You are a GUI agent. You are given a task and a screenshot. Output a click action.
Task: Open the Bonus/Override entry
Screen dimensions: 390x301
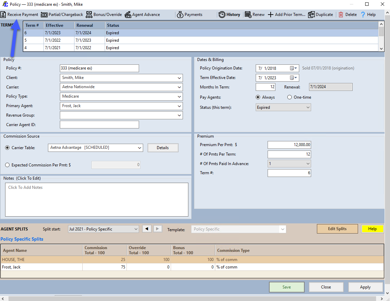[104, 15]
